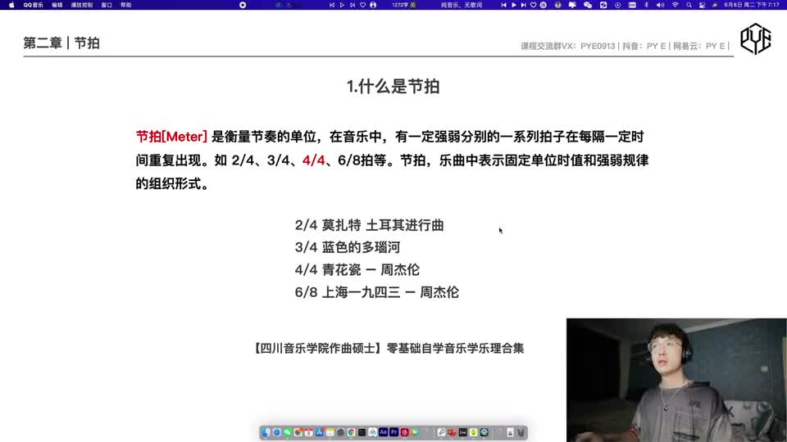Open the 播放控制 menu
The image size is (787, 442).
(82, 5)
